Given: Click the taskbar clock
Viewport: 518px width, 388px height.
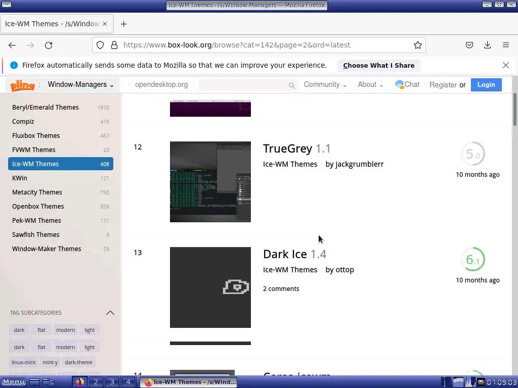Looking at the screenshot, I should tap(501, 382).
